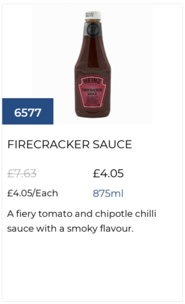185x304 pixels.
Task: Click the blue 6577 product code badge
Action: [28, 111]
